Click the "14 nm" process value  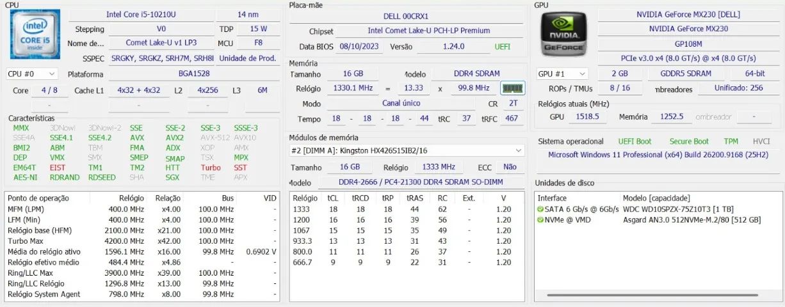point(248,15)
